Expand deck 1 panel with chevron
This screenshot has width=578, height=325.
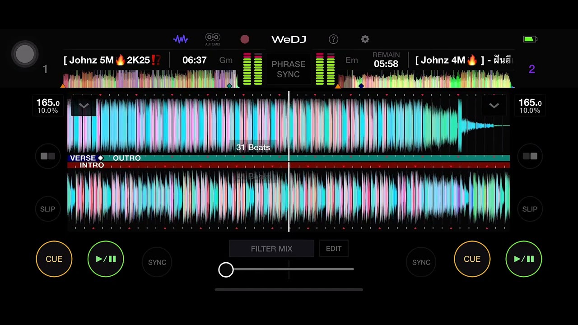point(84,106)
